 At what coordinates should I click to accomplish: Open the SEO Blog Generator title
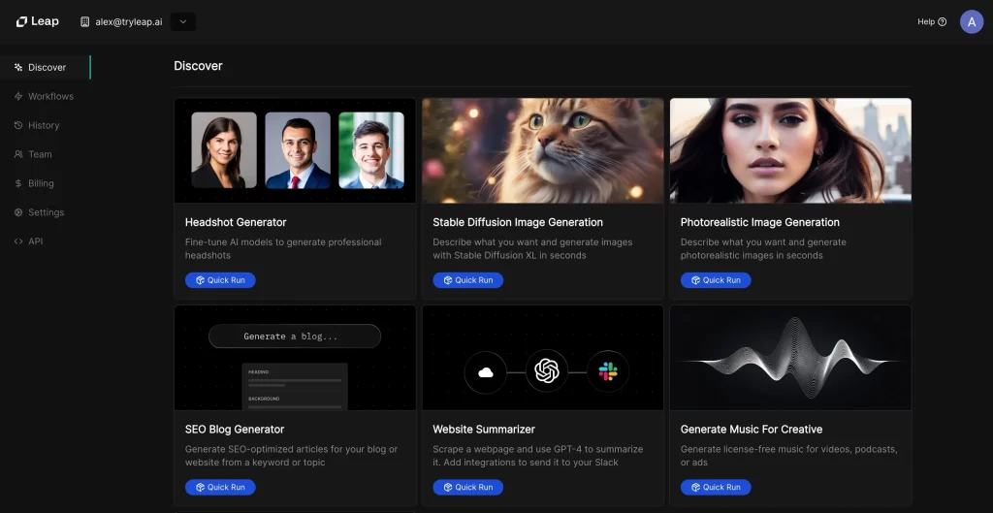[234, 429]
